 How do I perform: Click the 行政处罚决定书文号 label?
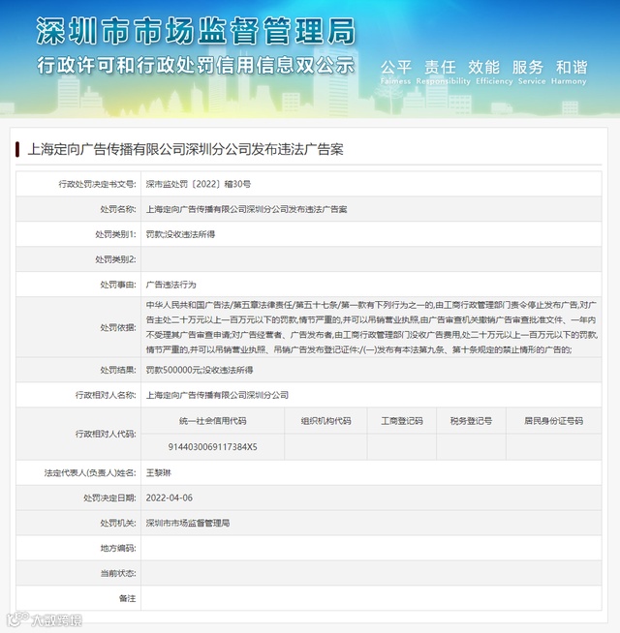(98, 184)
